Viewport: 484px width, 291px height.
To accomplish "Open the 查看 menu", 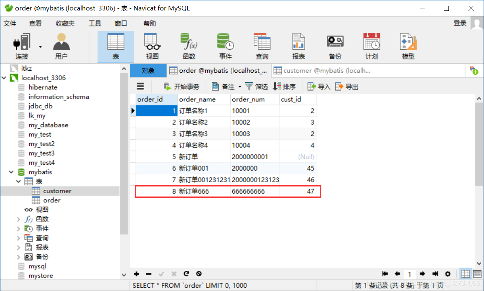I will pos(35,23).
